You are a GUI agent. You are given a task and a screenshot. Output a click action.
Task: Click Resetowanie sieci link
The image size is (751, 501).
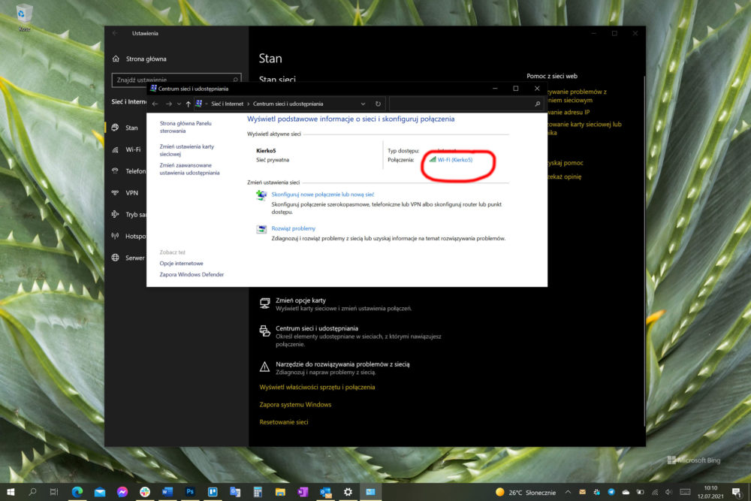coord(284,422)
